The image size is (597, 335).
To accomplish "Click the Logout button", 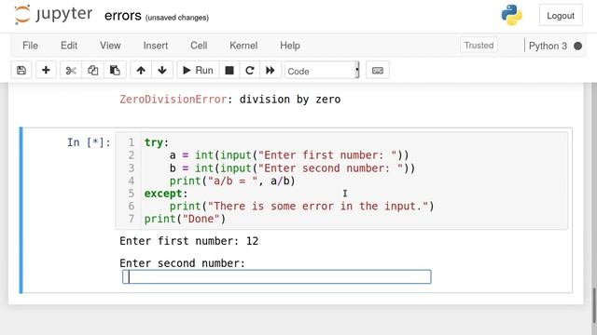I will click(561, 16).
